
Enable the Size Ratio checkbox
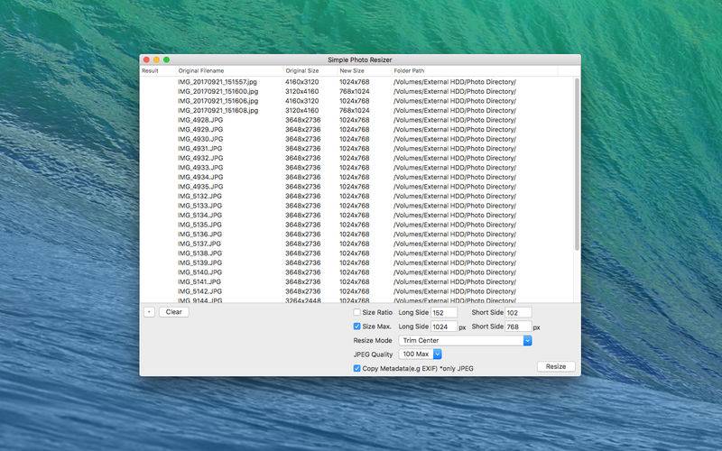point(356,312)
